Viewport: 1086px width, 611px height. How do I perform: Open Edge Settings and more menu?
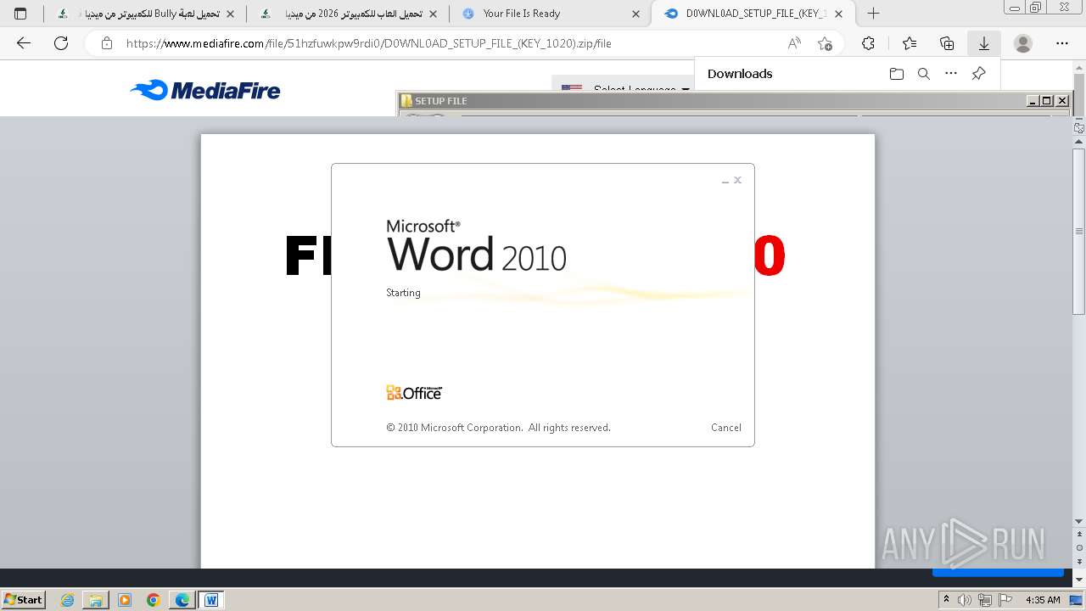point(1062,43)
